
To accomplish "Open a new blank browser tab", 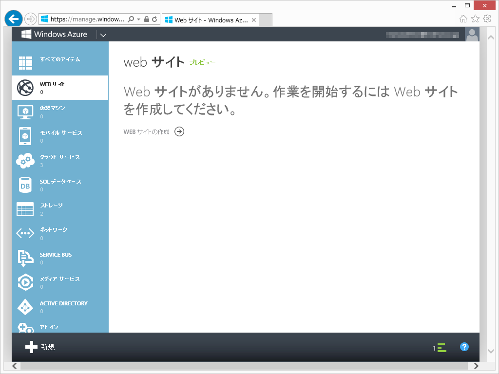I will pyautogui.click(x=266, y=20).
